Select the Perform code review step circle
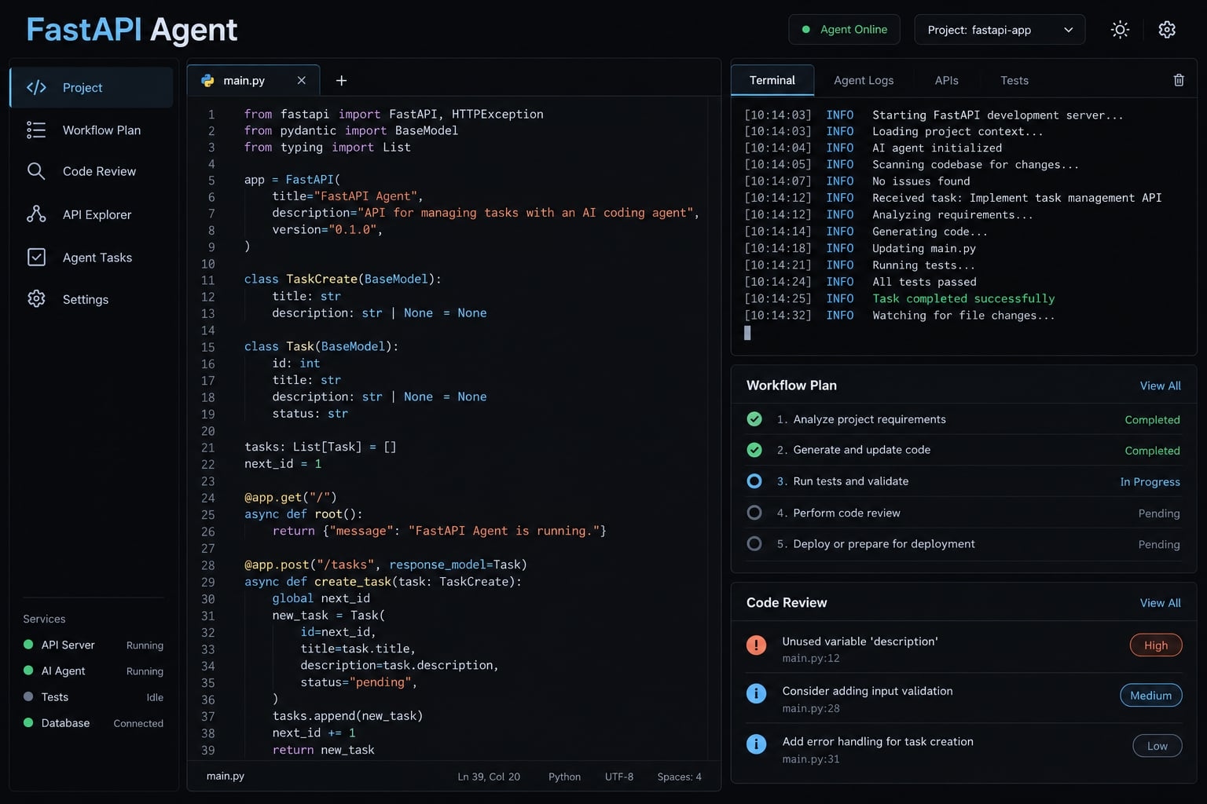This screenshot has width=1207, height=804. 754,513
